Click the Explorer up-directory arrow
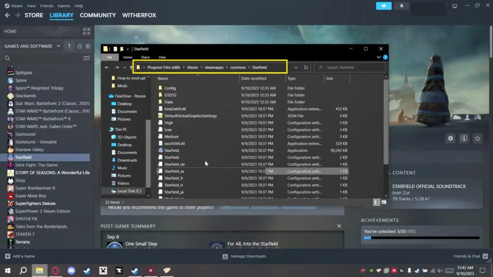The width and height of the screenshot is (493, 277). coord(131,67)
